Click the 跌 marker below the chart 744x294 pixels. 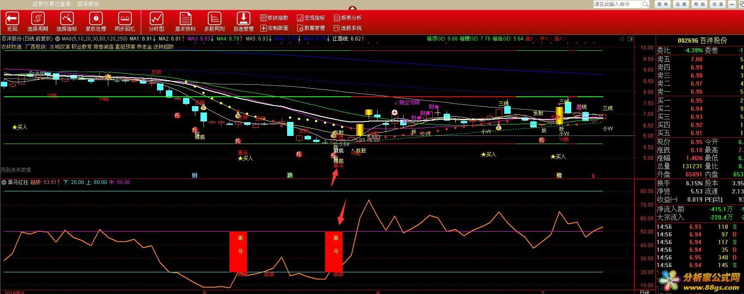(290, 175)
